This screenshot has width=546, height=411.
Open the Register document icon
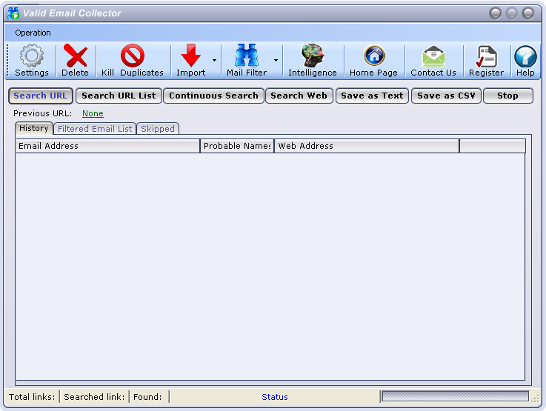click(487, 56)
